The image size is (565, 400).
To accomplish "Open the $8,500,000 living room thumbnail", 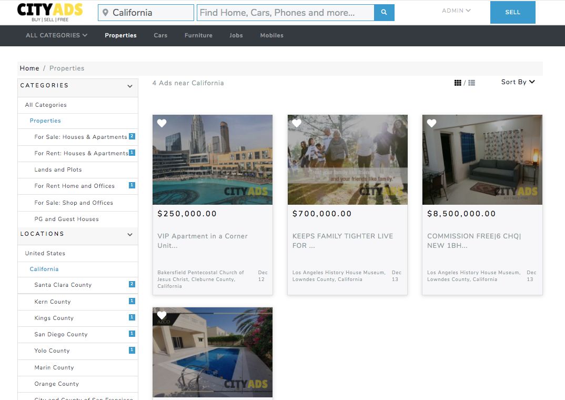I will coord(482,159).
